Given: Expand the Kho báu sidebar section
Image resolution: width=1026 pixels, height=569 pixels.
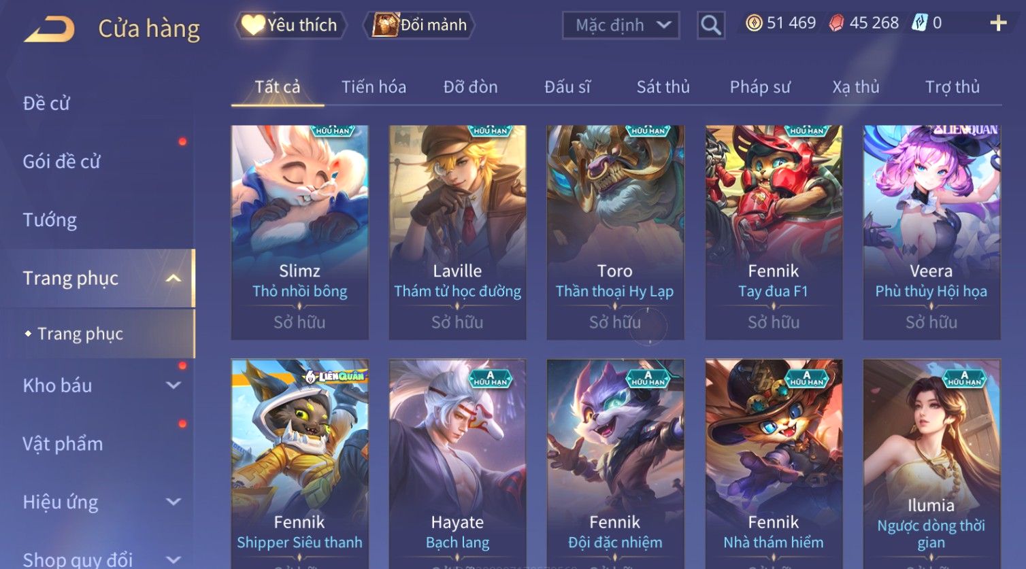Looking at the screenshot, I should (x=173, y=385).
